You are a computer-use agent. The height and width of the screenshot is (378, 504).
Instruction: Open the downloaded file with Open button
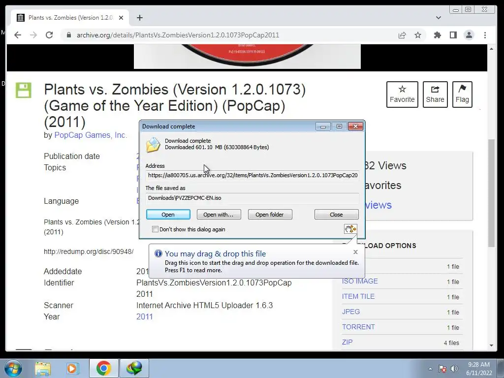point(168,215)
